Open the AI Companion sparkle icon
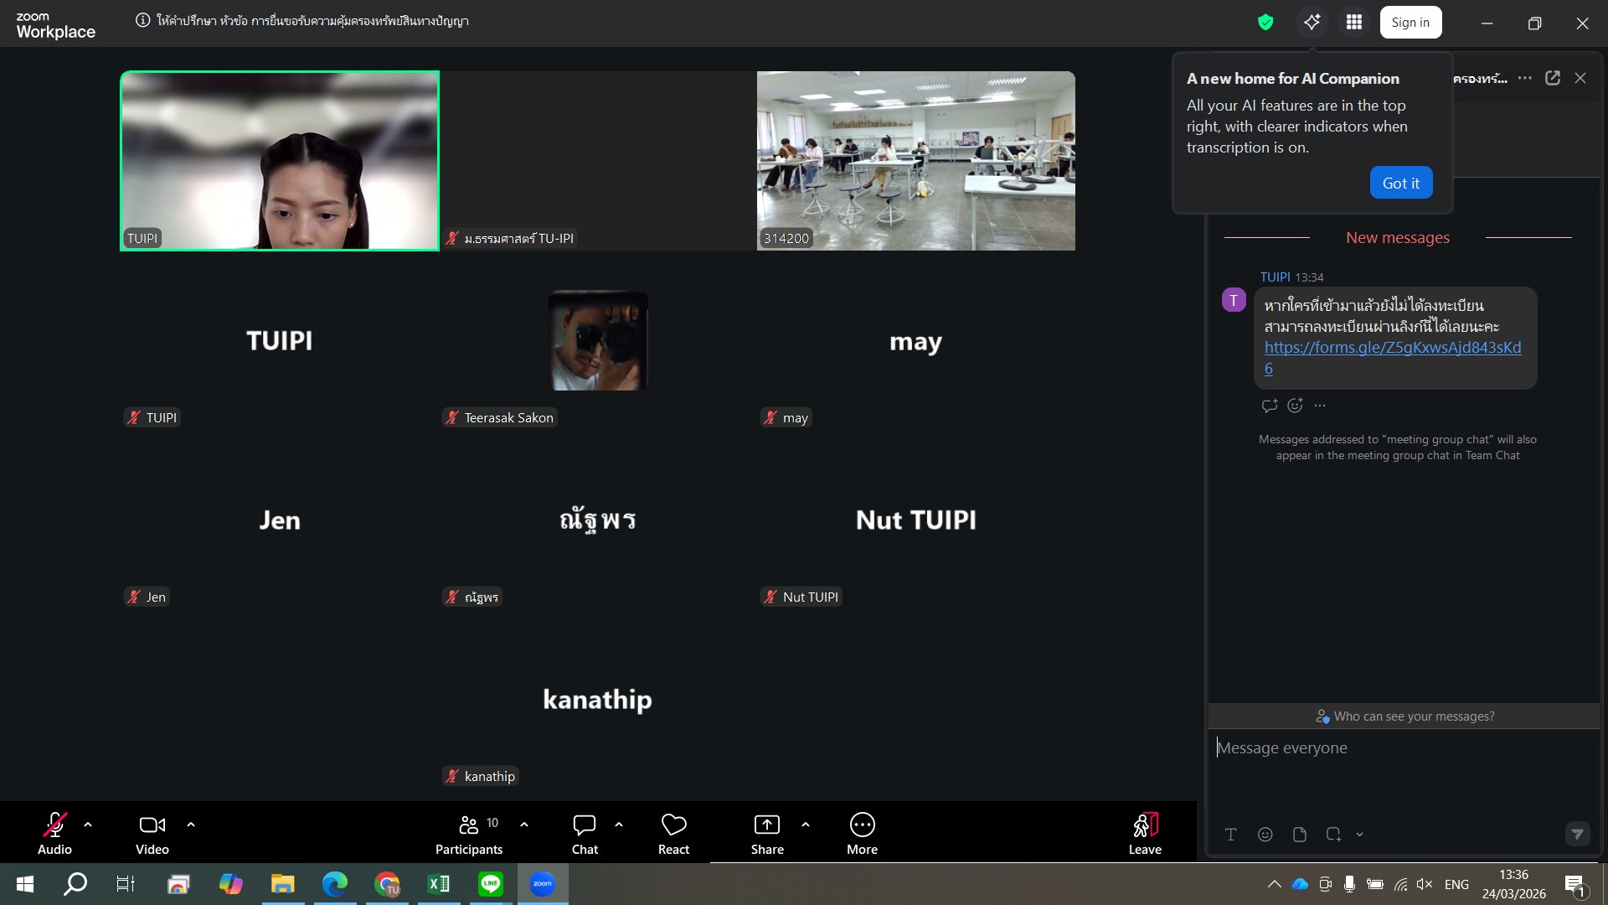The width and height of the screenshot is (1608, 905). pos(1312,23)
